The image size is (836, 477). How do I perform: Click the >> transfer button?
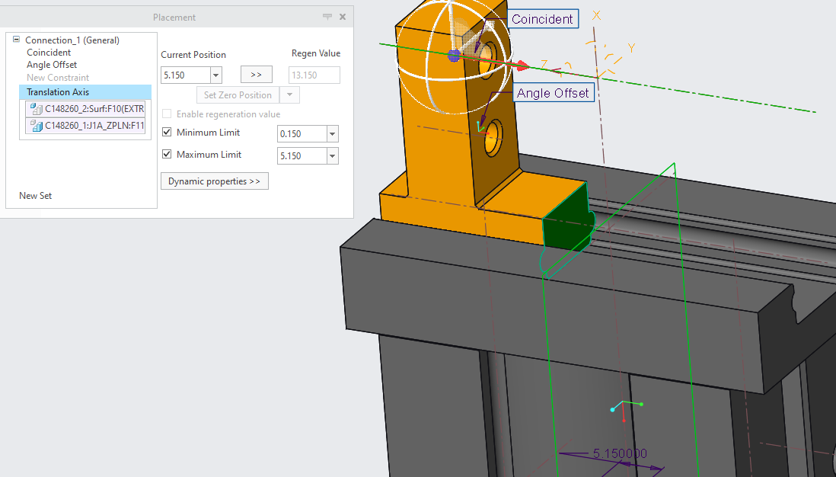256,75
